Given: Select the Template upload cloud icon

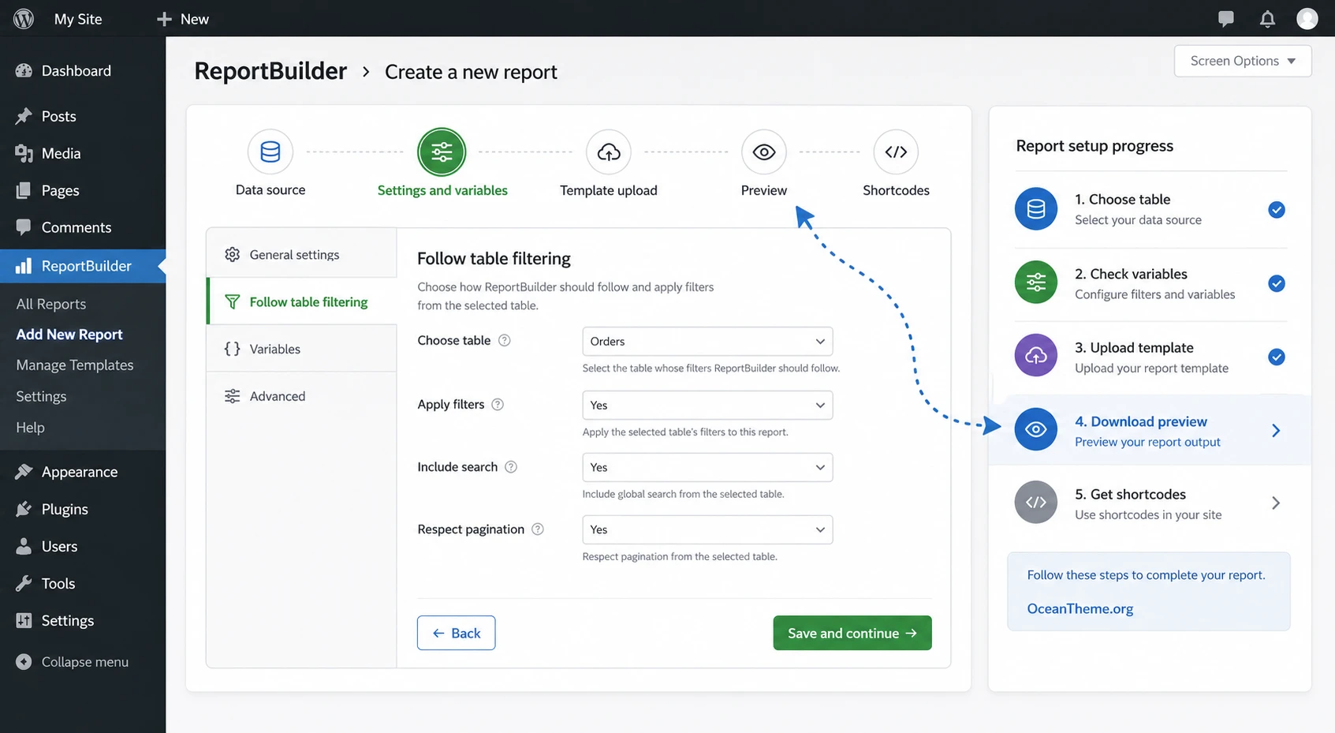Looking at the screenshot, I should pyautogui.click(x=609, y=151).
